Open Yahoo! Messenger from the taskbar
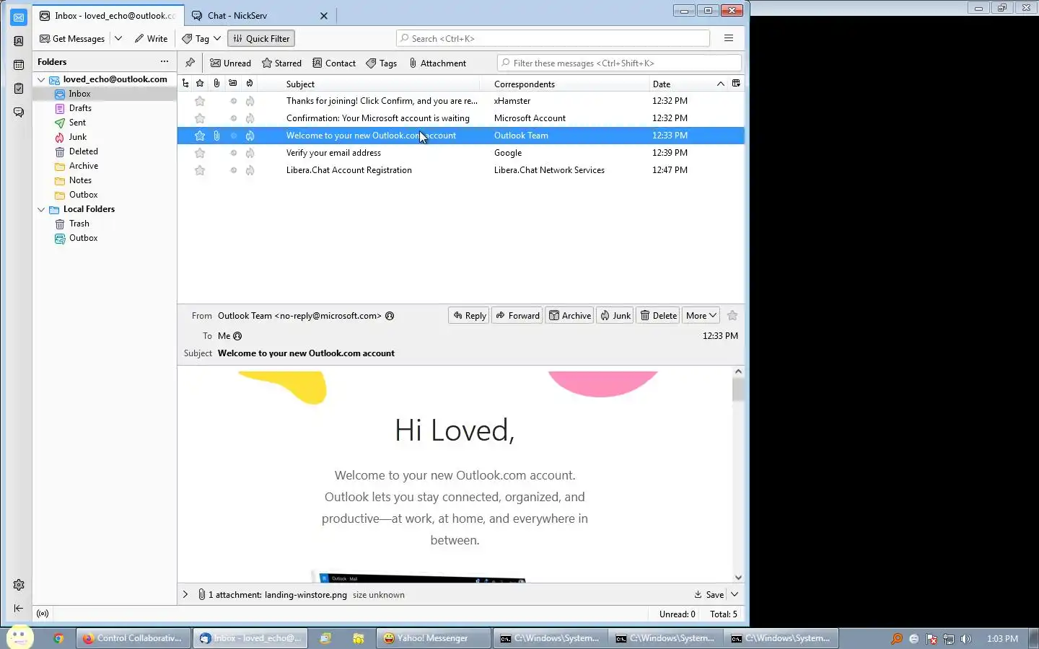 coord(433,638)
